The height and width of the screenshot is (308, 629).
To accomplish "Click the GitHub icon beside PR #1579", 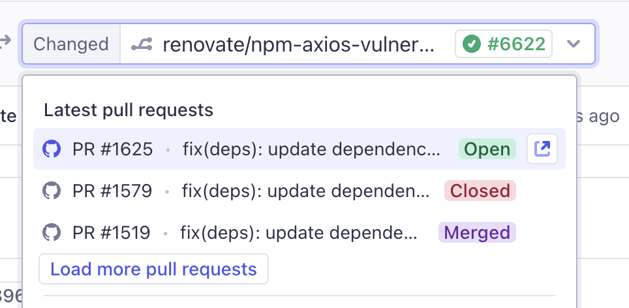I will click(x=51, y=191).
